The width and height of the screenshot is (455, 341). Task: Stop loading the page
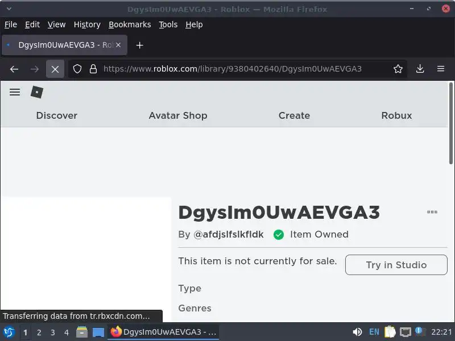(55, 69)
